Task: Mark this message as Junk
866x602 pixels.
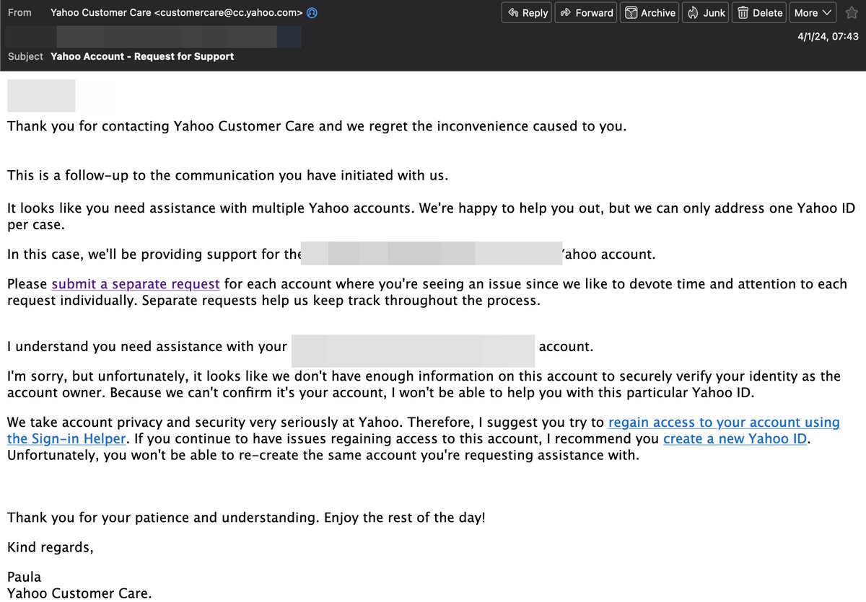Action: pyautogui.click(x=707, y=12)
